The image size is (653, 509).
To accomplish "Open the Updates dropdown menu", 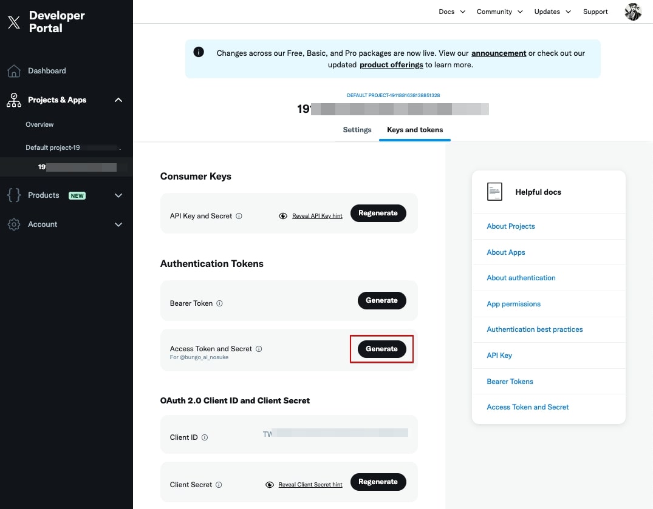I will (552, 12).
